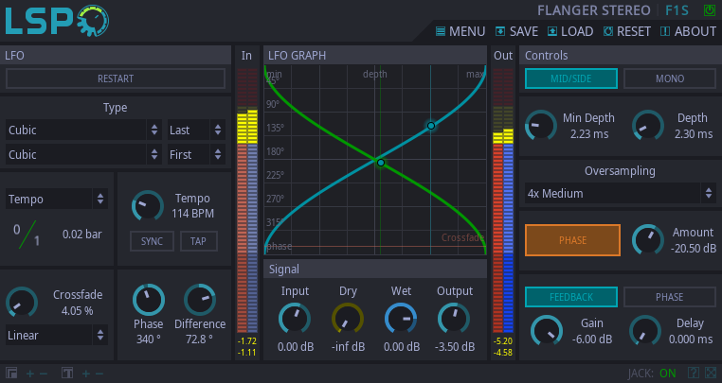
Task: Click the feedback Delay knob
Action: coord(645,331)
